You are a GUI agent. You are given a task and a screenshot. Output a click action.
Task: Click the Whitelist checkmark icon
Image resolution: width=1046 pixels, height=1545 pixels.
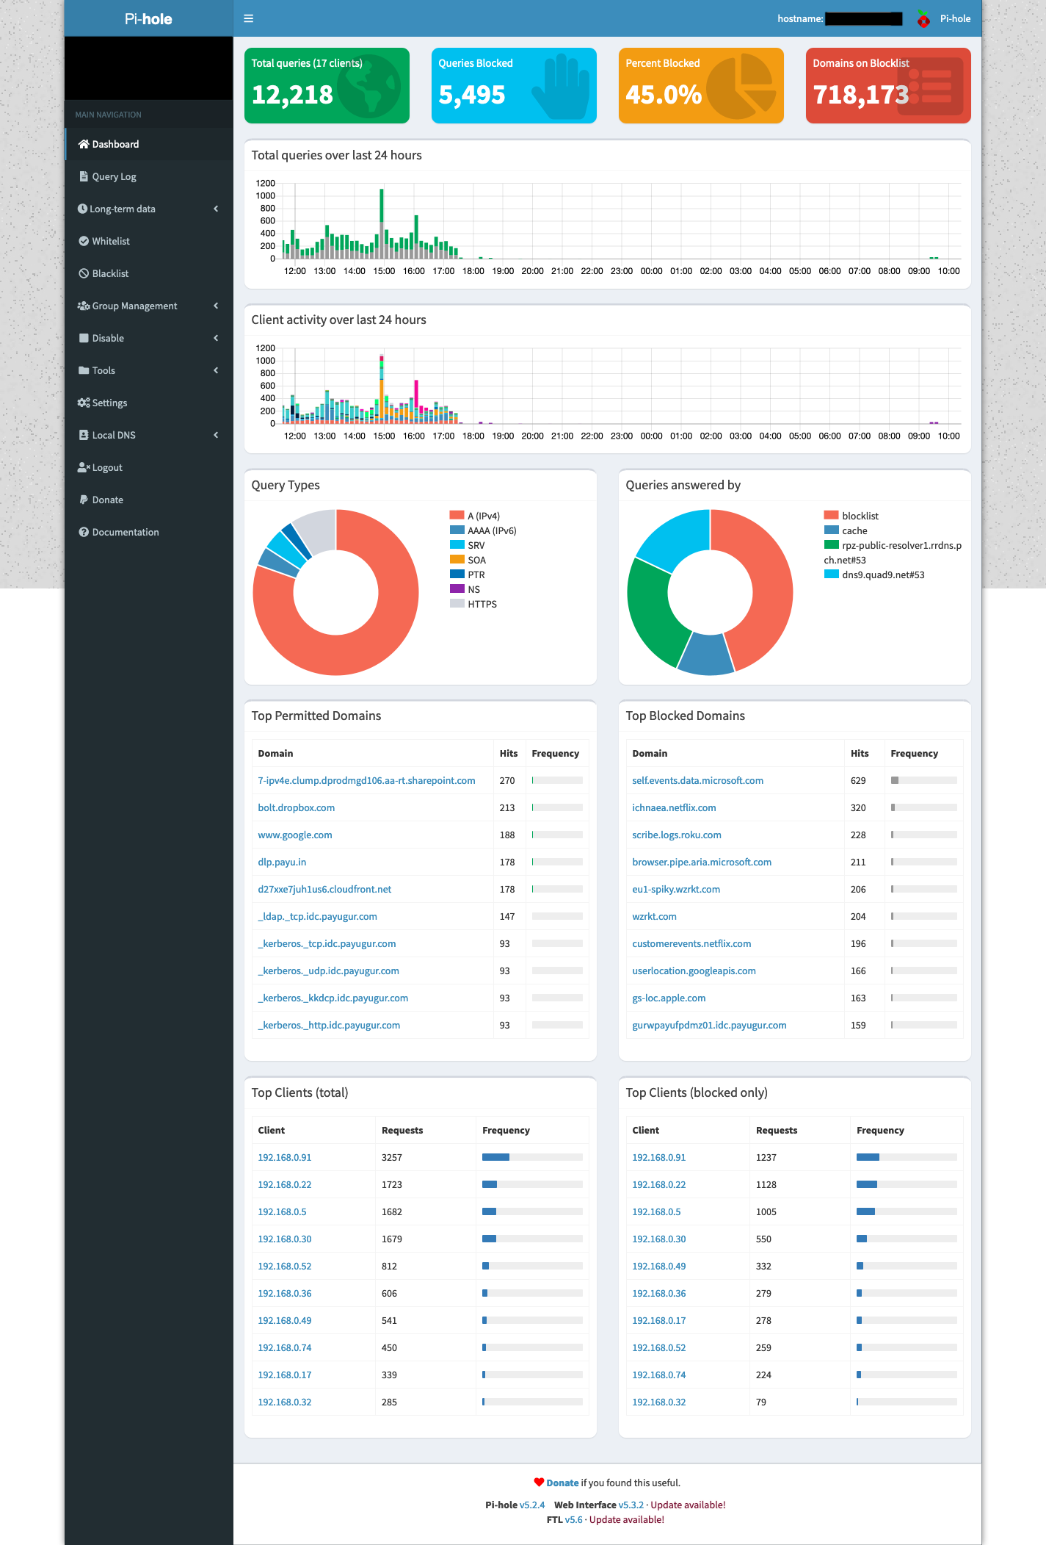pyautogui.click(x=84, y=241)
